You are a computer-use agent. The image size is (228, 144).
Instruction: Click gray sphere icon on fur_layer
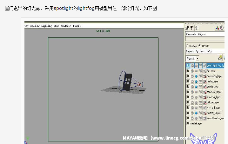[x=196, y=71]
